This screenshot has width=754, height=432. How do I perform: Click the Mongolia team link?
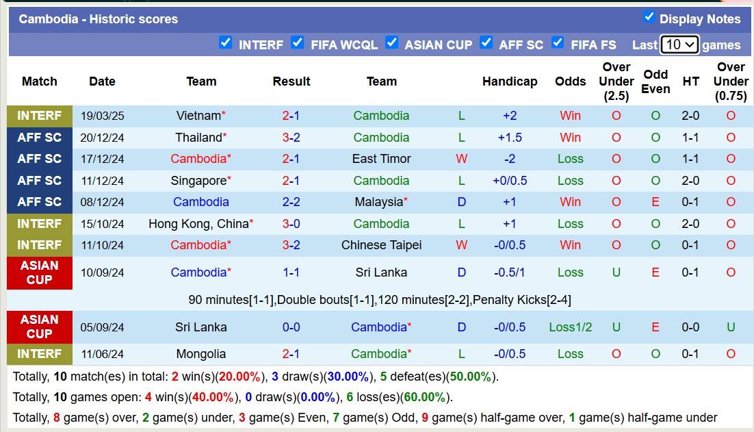200,354
